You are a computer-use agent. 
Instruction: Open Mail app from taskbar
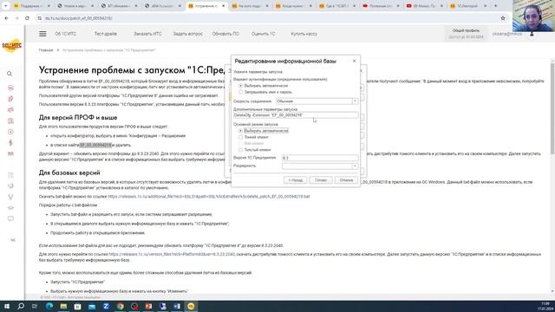click(x=92, y=306)
